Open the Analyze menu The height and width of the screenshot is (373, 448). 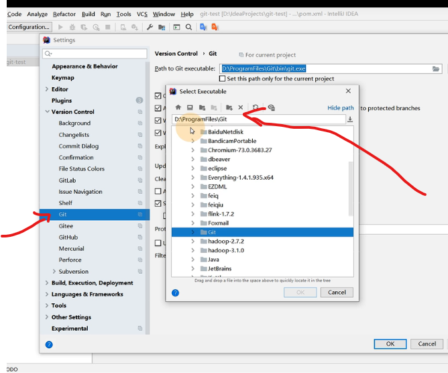[x=37, y=14]
